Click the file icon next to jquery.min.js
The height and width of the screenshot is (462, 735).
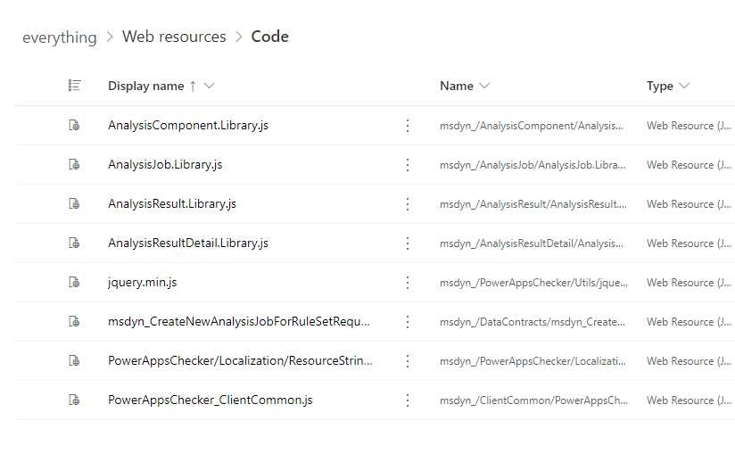(75, 283)
